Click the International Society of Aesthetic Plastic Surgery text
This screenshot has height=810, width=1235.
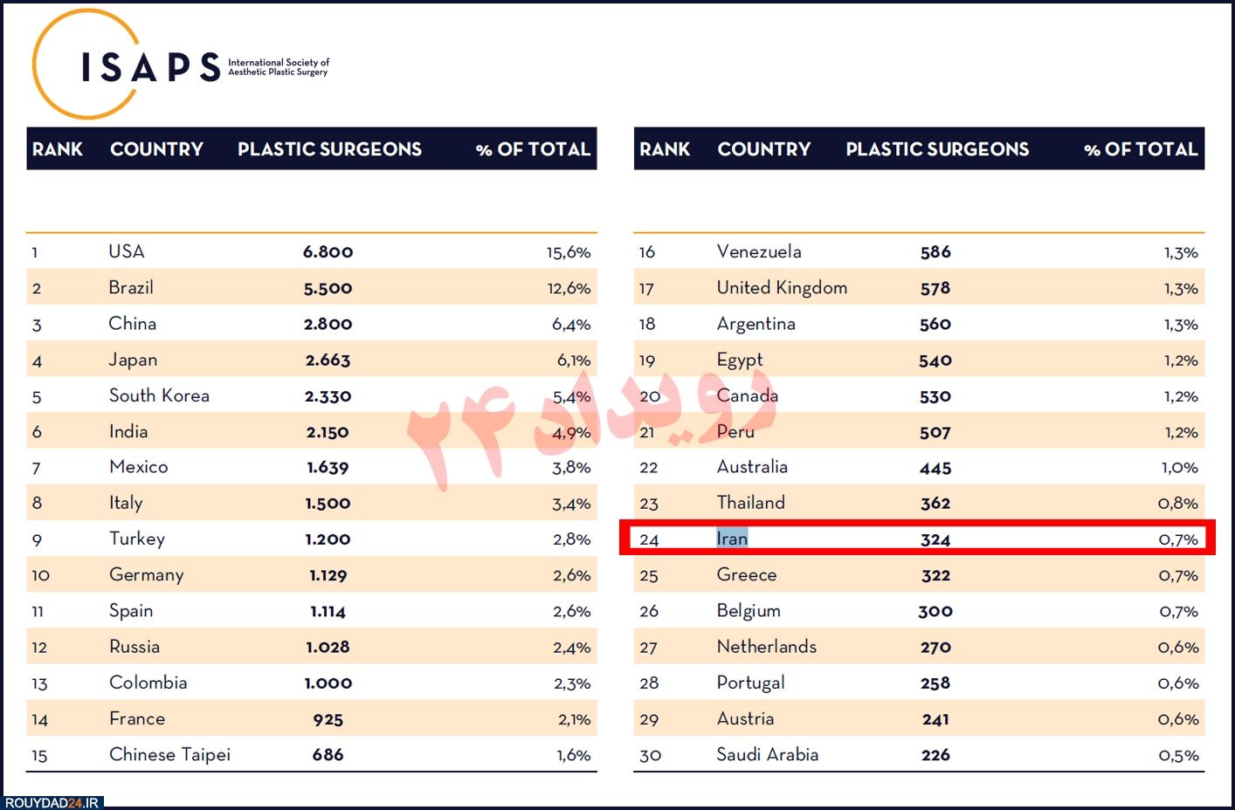279,67
